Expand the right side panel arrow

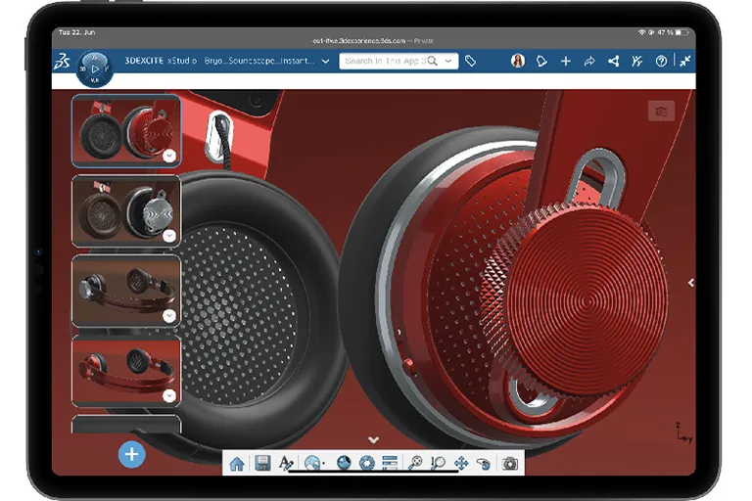tap(691, 283)
